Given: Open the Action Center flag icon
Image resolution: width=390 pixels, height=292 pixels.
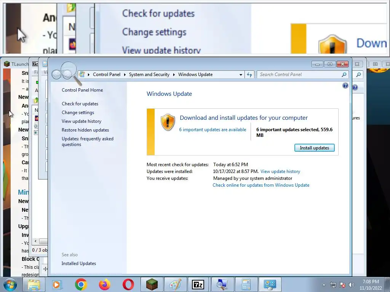Looking at the screenshot, I should pos(342,285).
